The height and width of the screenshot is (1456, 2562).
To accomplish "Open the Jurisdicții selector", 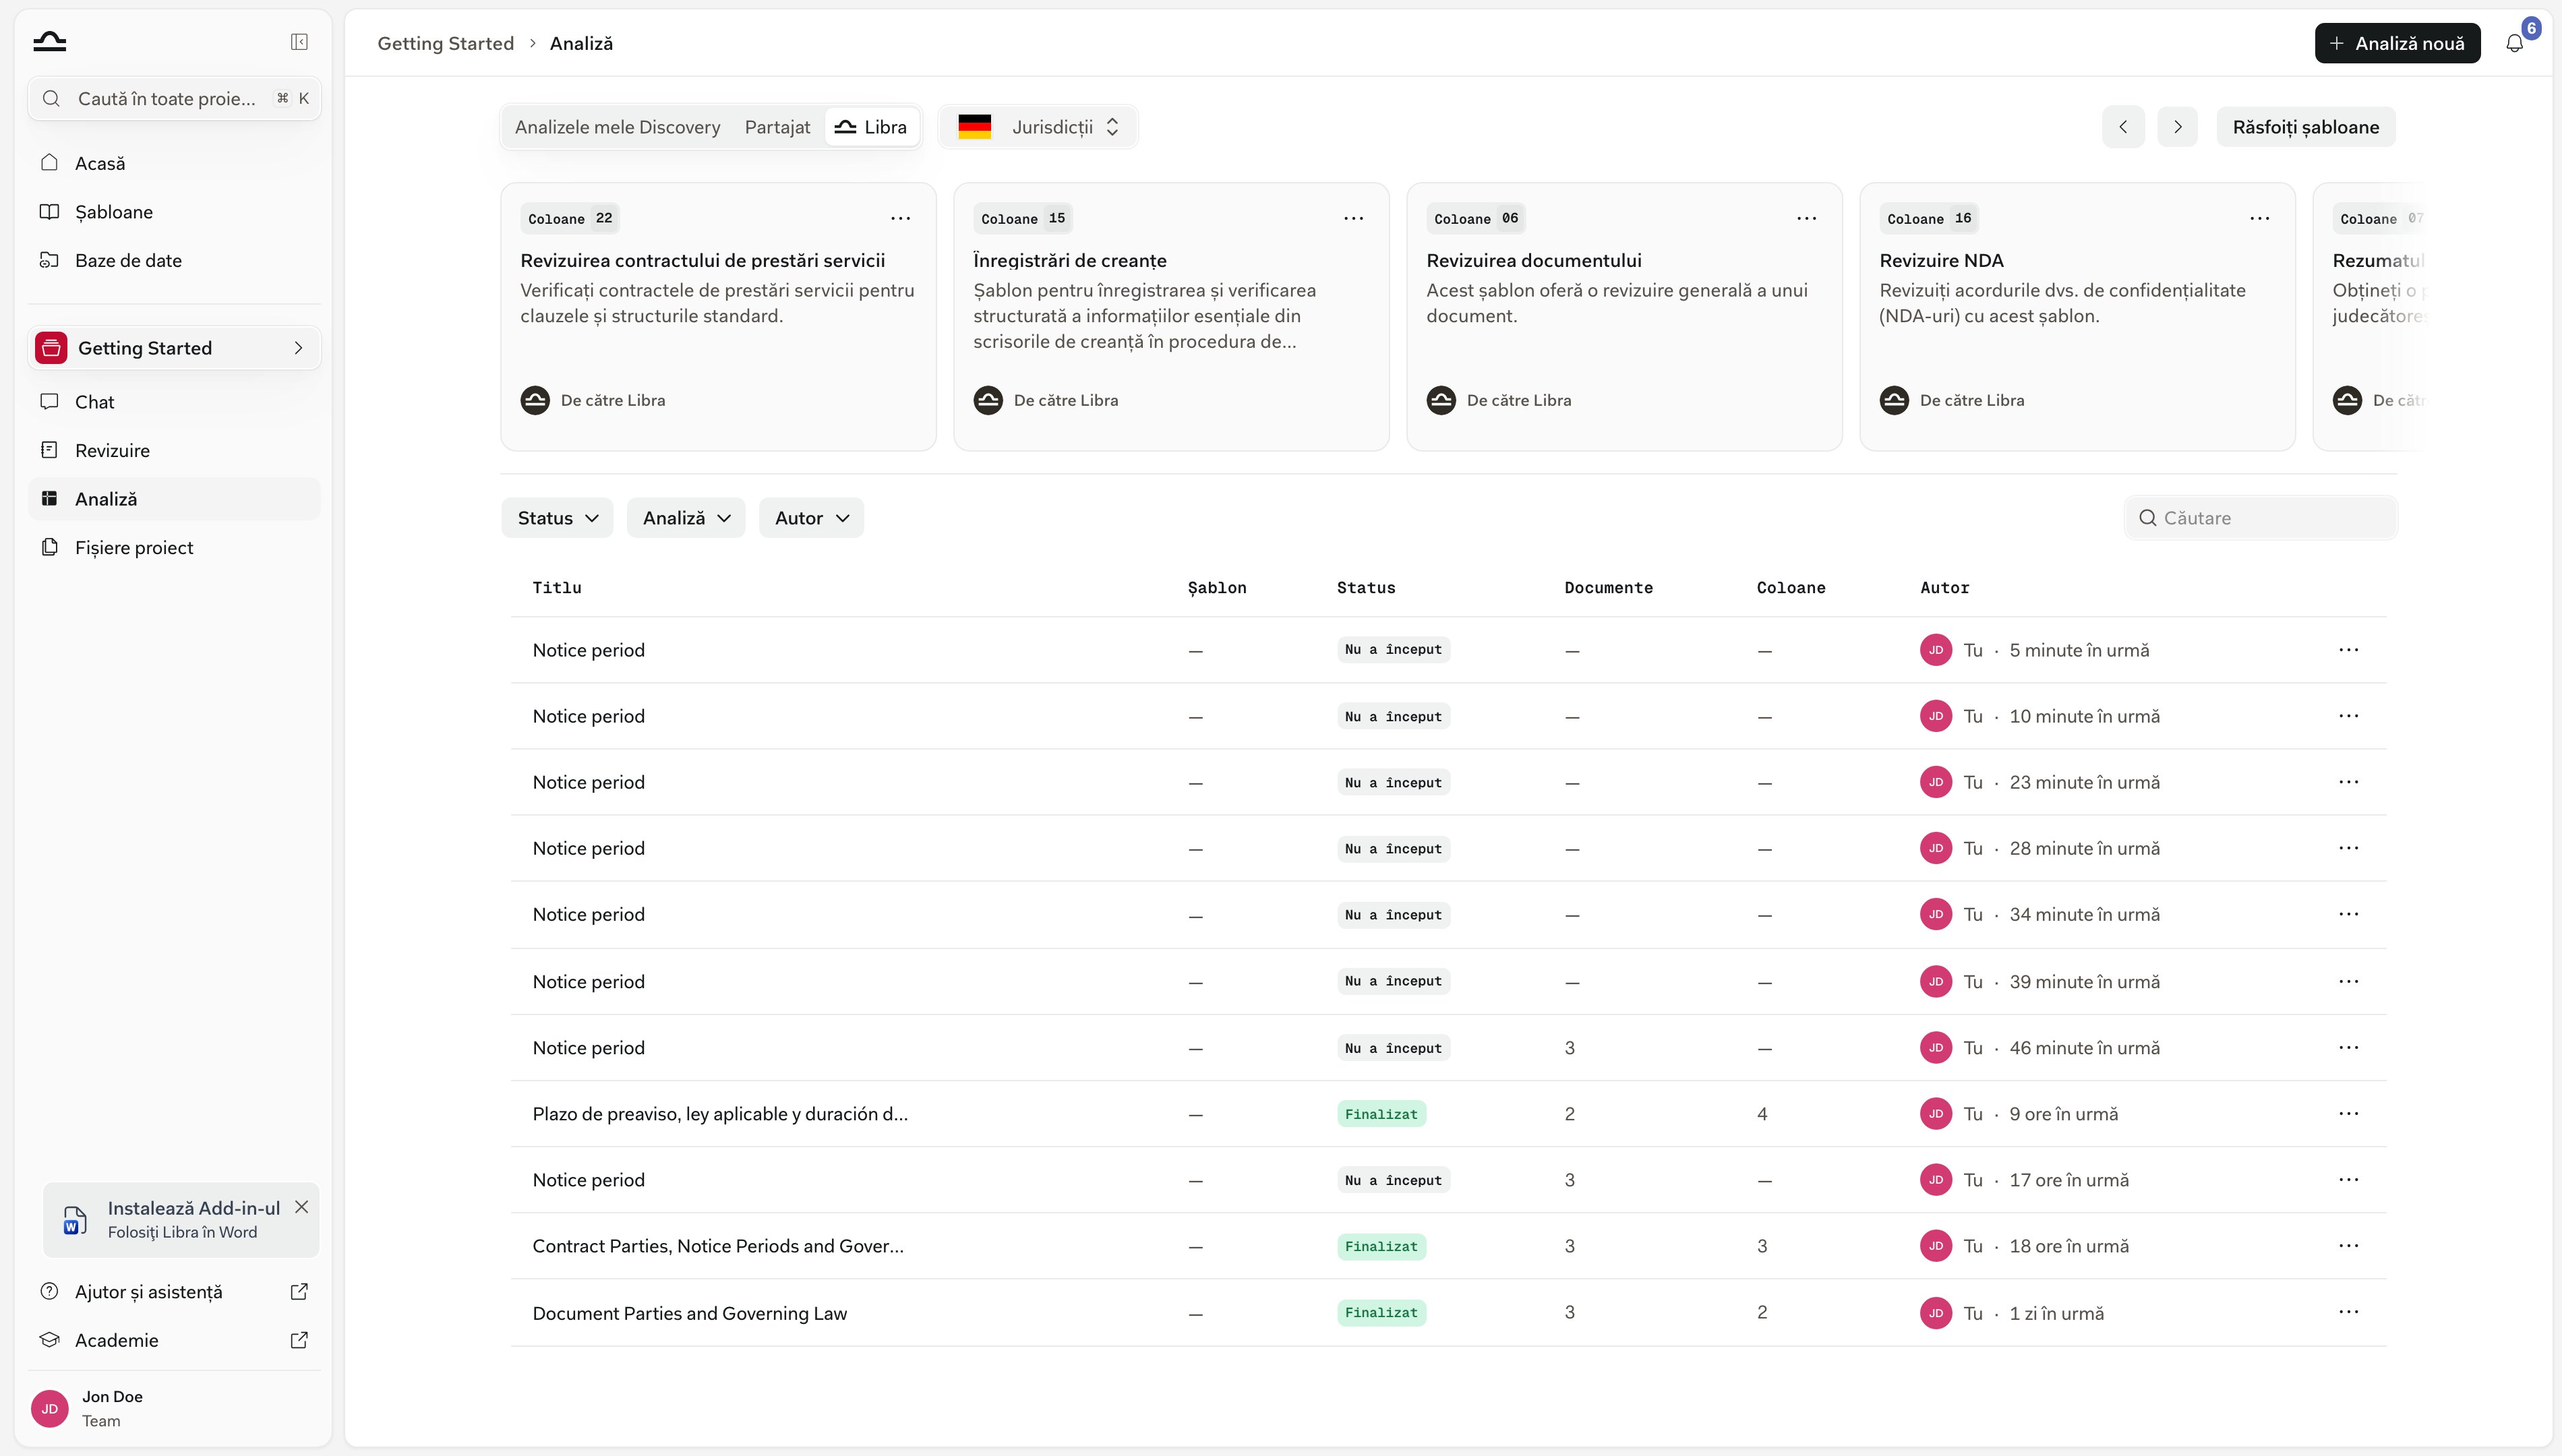I will coord(1038,127).
